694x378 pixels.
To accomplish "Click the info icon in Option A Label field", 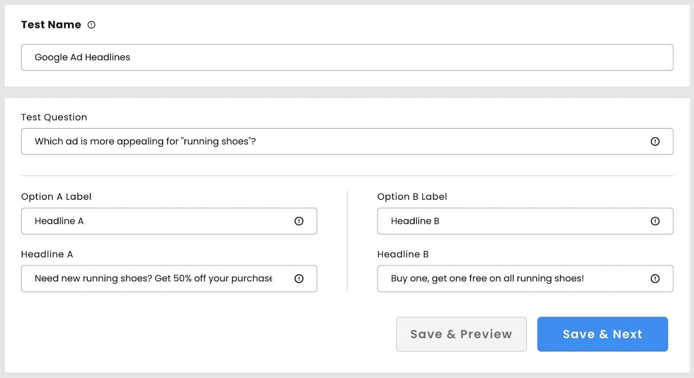I will tap(299, 221).
